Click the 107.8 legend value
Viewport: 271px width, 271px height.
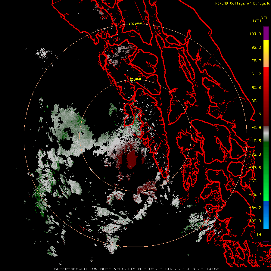(255, 34)
